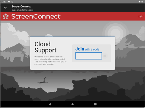The height and width of the screenshot is (108, 145).
Task: Open the Login link in red header
Action: pos(140,16)
